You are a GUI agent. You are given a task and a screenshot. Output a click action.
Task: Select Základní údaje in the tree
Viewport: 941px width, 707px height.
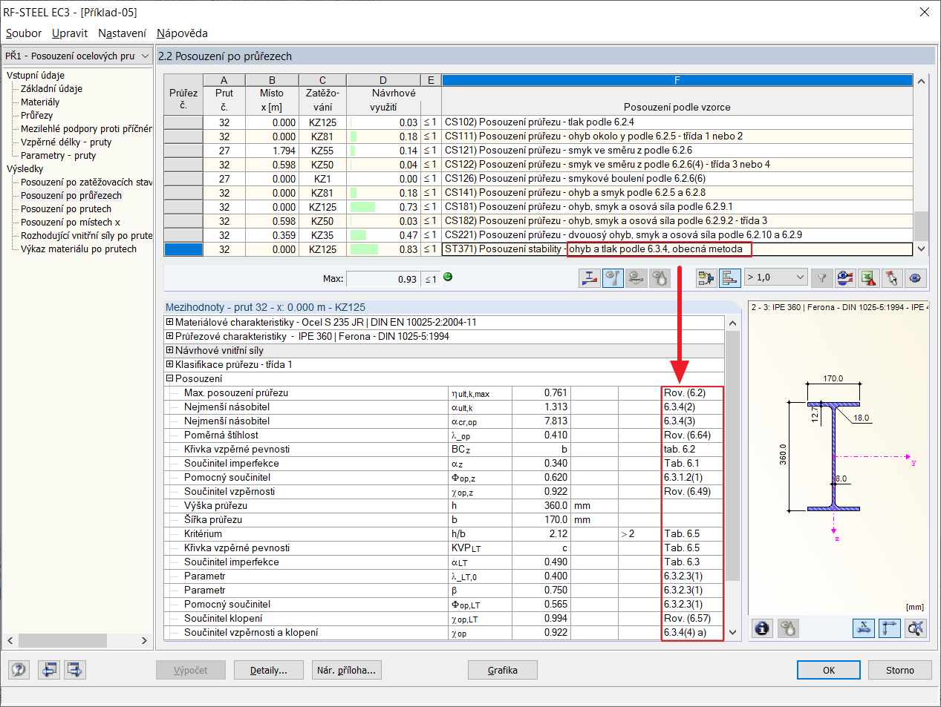pyautogui.click(x=51, y=89)
